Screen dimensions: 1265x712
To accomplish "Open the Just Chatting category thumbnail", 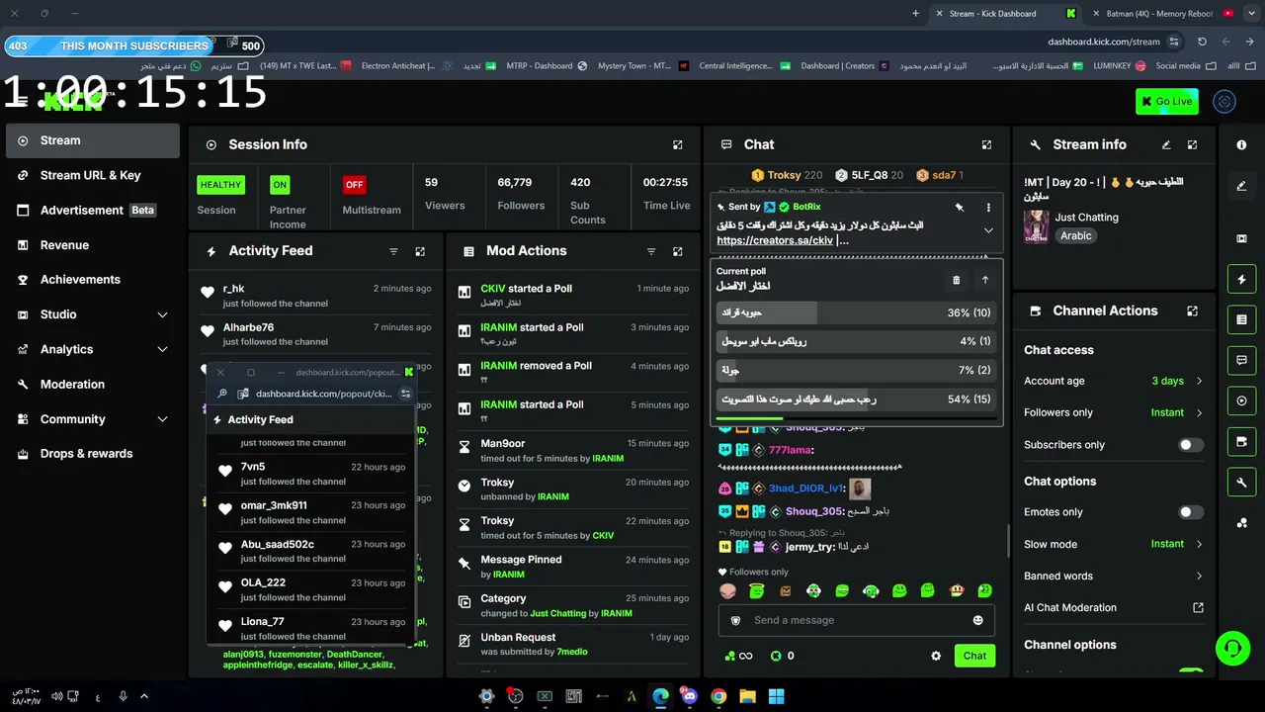I will tap(1036, 226).
